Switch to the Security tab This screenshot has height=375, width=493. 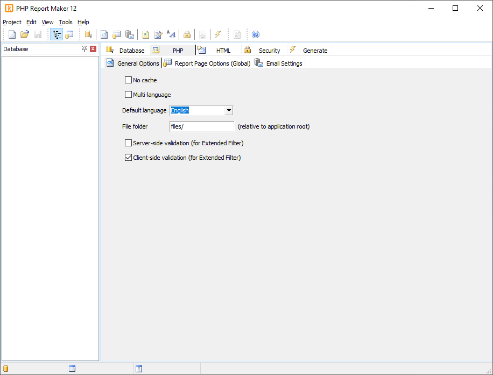click(264, 50)
